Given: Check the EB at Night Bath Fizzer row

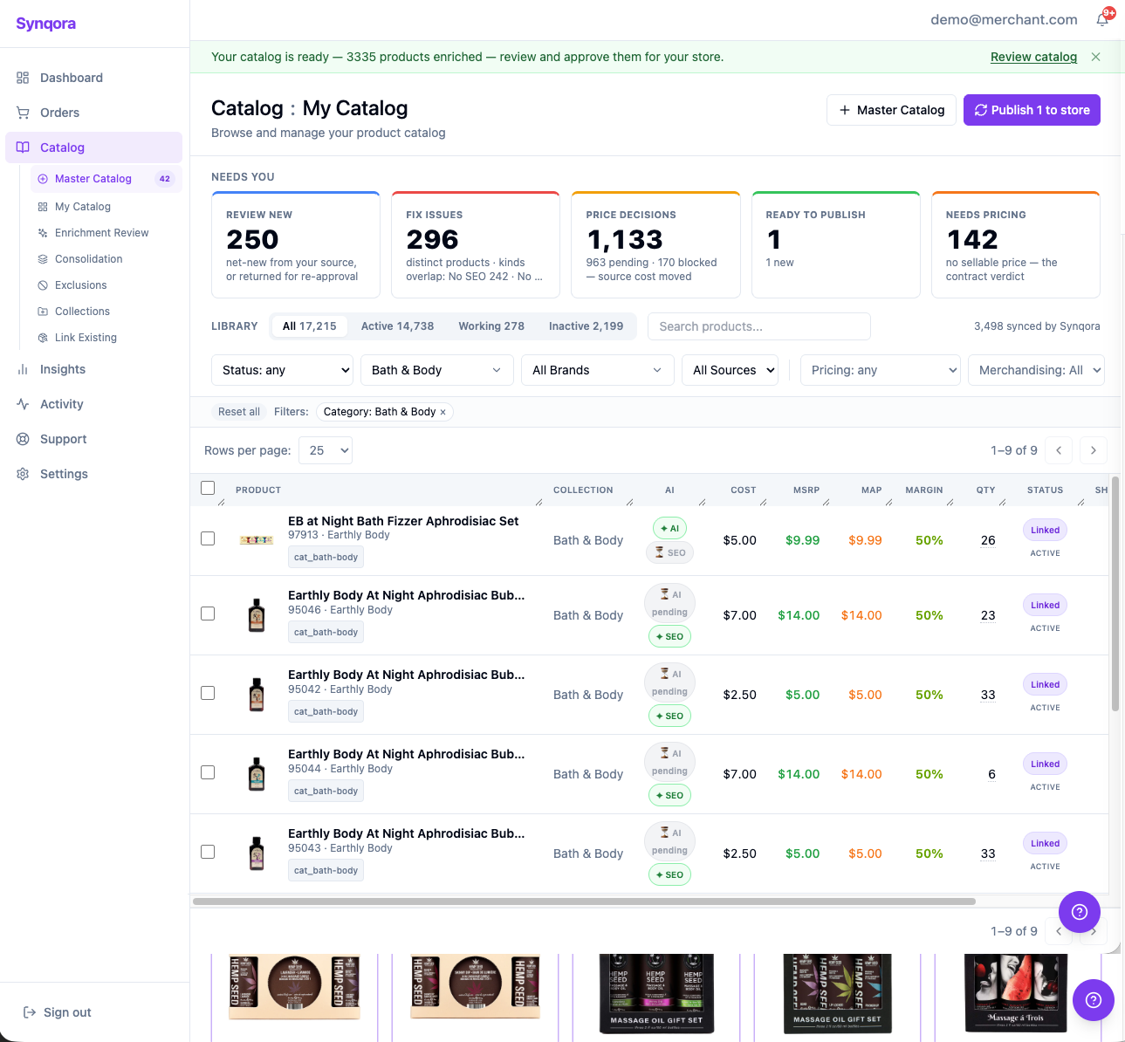Looking at the screenshot, I should tap(208, 538).
